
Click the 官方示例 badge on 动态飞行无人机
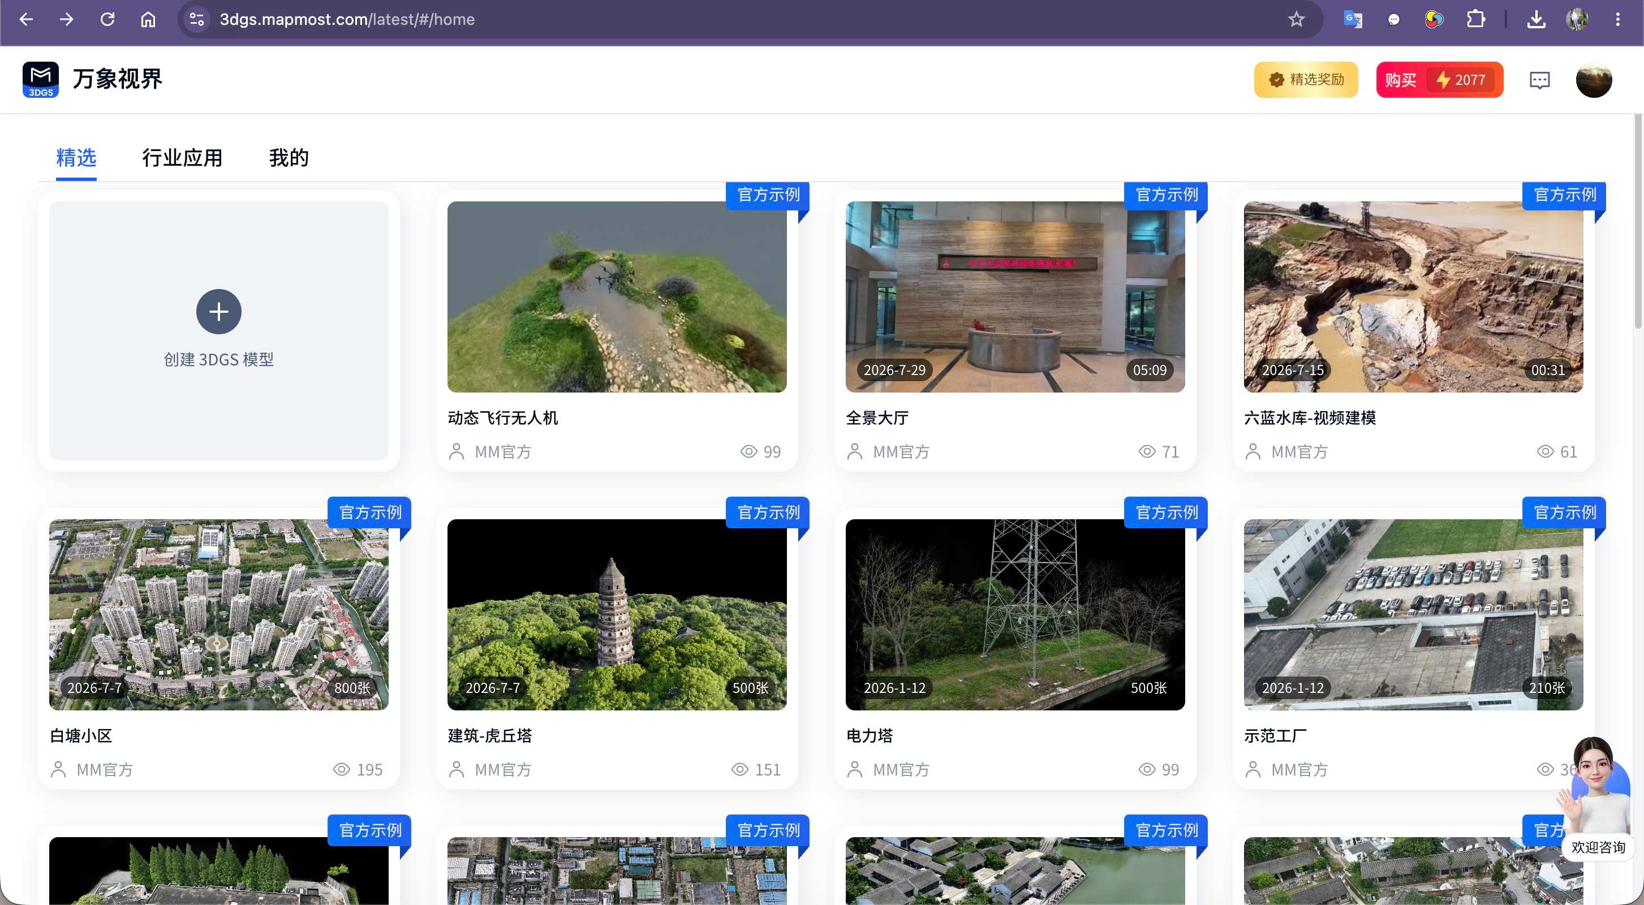768,195
